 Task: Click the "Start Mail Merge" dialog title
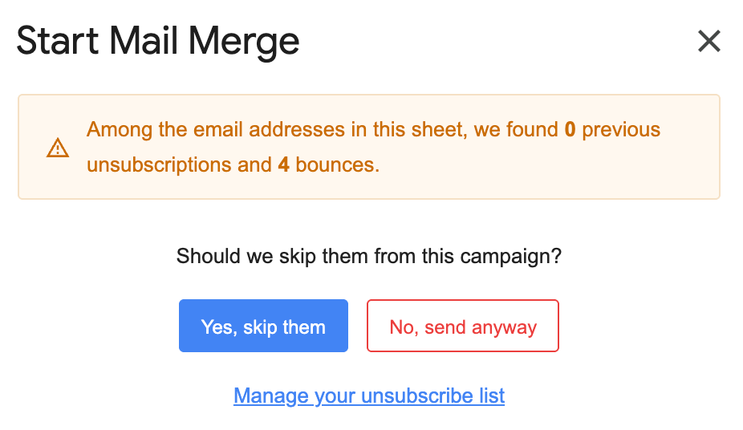pyautogui.click(x=158, y=41)
